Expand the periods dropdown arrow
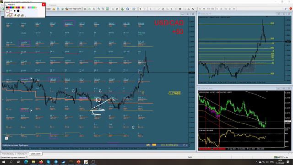This screenshot has width=293, height=165. (130, 9)
